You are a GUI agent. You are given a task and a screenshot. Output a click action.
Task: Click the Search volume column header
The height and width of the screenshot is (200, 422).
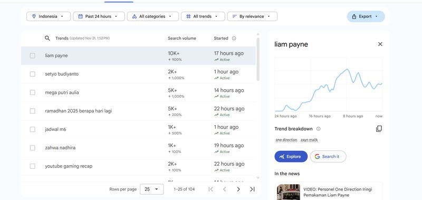pyautogui.click(x=182, y=38)
